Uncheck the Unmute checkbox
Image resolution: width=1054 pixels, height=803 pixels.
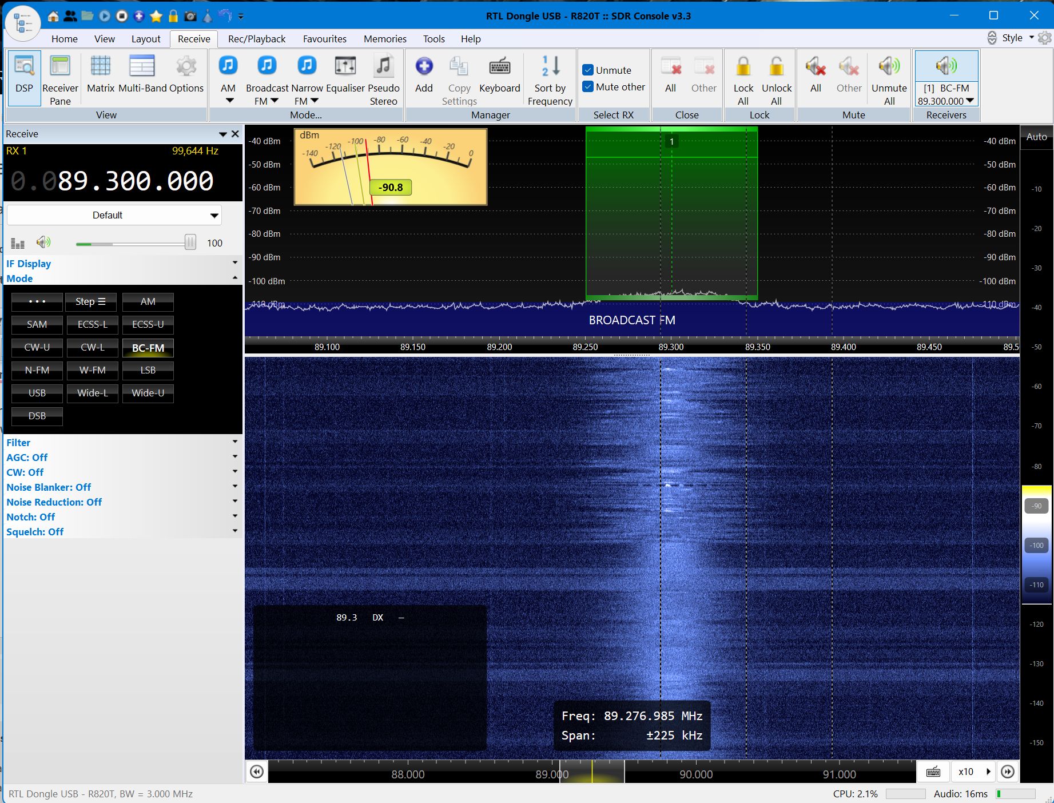pos(588,70)
